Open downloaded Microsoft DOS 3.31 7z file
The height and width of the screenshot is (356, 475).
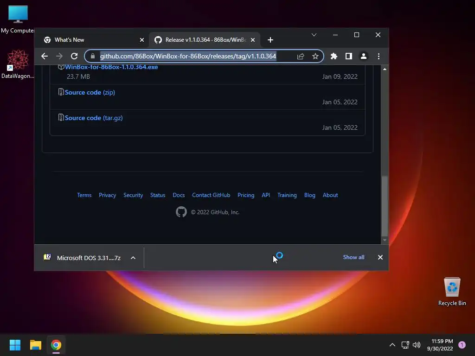[x=83, y=258]
